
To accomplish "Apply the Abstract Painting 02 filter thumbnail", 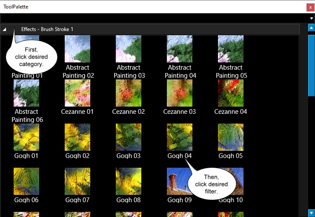I will pos(77,49).
